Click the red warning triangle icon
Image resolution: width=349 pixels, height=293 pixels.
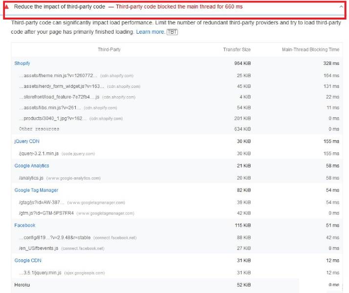tap(7, 7)
